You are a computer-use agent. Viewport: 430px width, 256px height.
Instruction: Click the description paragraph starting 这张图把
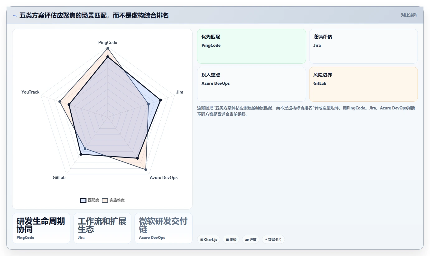306,111
